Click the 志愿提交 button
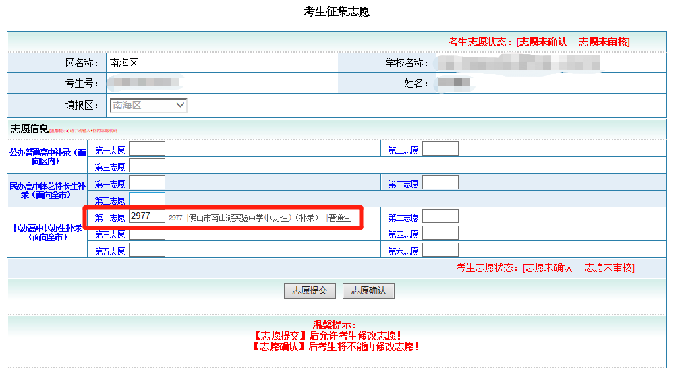Screen dimensions: 686x386 click(309, 291)
